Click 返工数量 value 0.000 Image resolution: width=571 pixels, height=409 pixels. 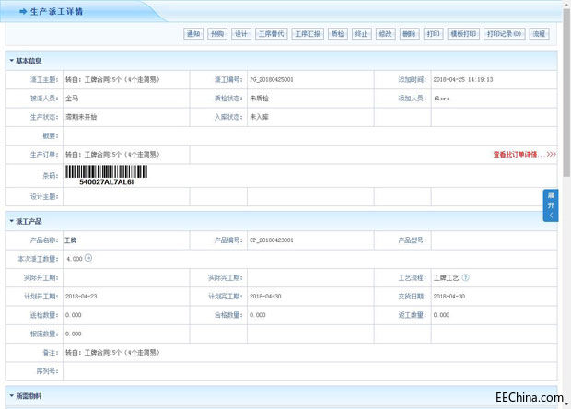[441, 315]
